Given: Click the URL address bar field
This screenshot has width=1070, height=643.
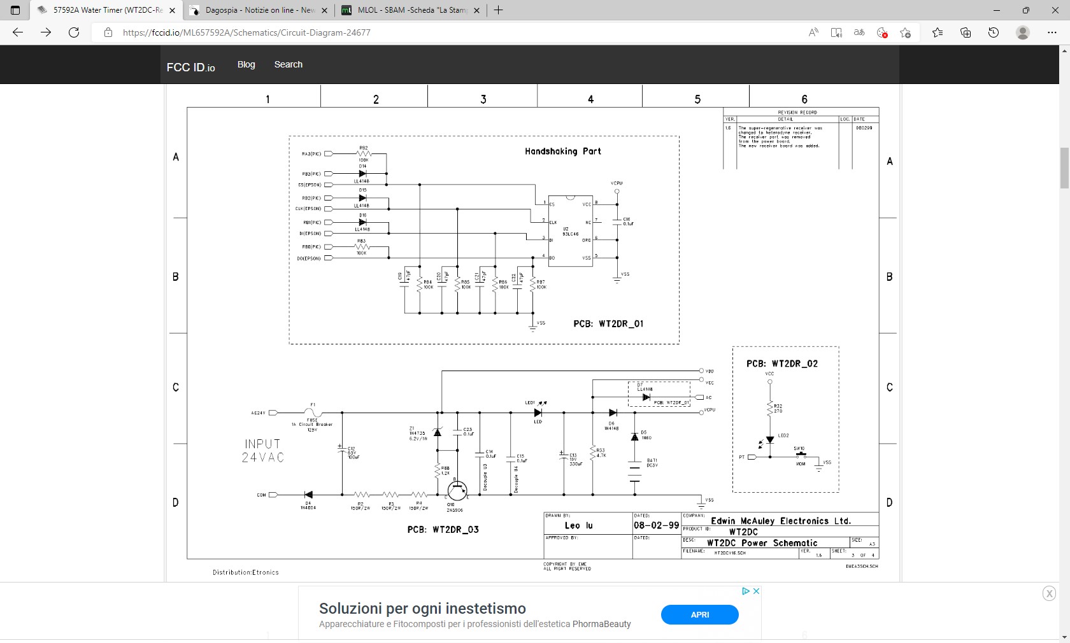Looking at the screenshot, I should click(446, 32).
